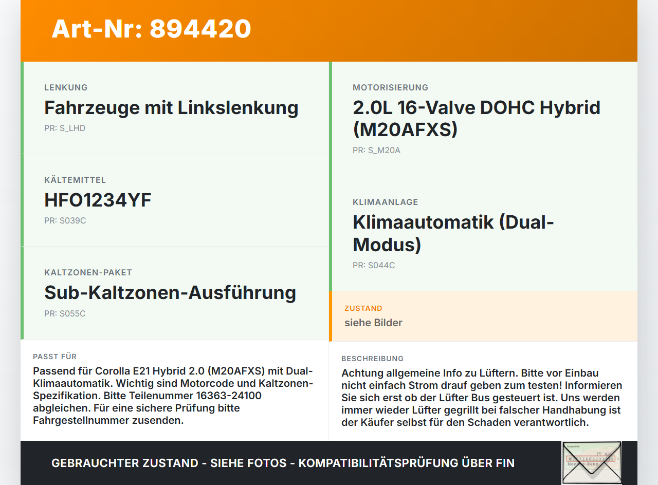The image size is (658, 485).
Task: Click the BESCHREIBUNG heading
Action: point(373,359)
